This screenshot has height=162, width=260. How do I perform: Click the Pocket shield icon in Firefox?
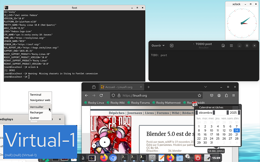tap(212, 95)
